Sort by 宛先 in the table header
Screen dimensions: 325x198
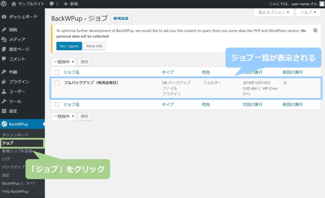tap(206, 72)
